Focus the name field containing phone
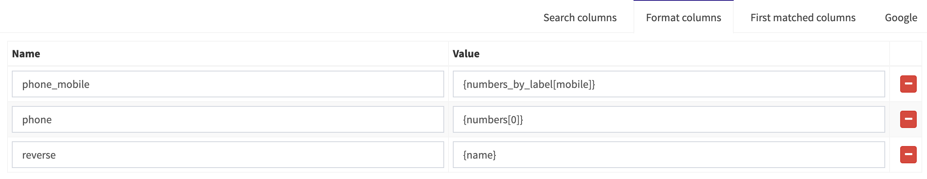Screen dimensions: 927x179 coord(228,119)
